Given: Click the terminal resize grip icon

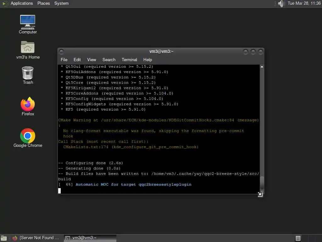Looking at the screenshot, I should coord(260,194).
